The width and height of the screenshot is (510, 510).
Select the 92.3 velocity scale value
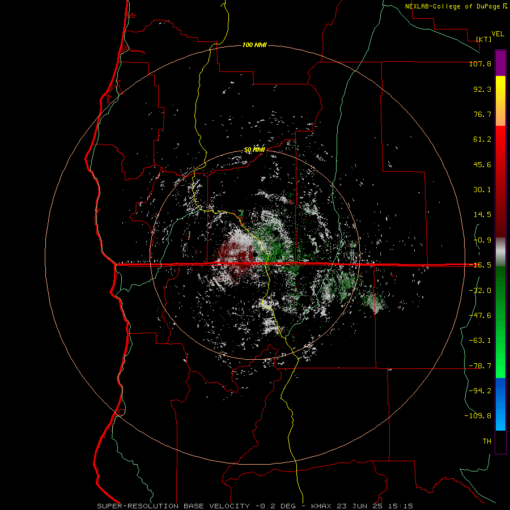pos(482,89)
